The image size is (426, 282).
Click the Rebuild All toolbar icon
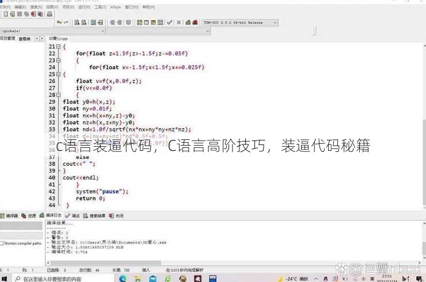tap(160, 22)
